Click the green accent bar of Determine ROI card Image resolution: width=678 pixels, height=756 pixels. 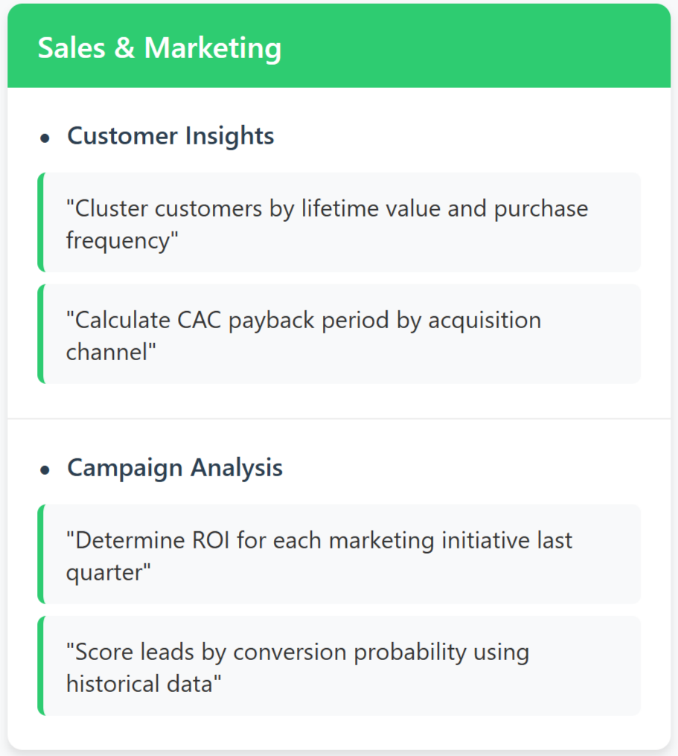[x=41, y=554]
